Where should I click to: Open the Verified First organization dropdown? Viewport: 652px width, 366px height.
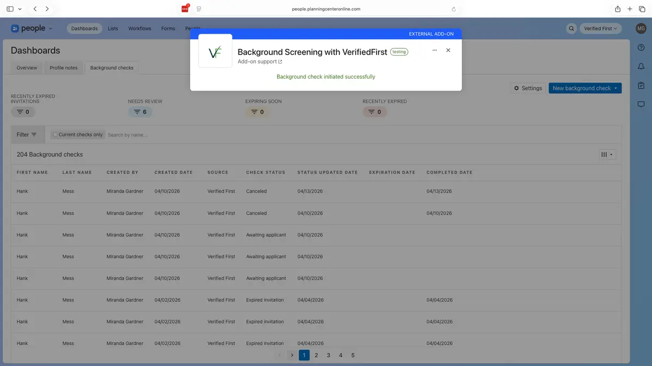coord(600,29)
